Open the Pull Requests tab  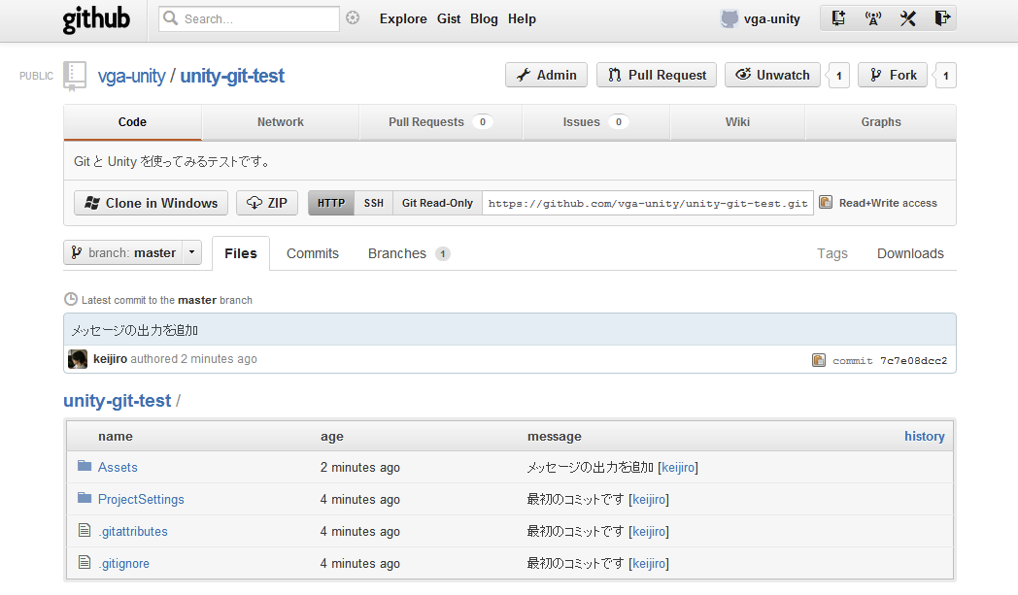pos(440,122)
